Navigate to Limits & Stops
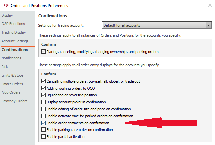This screenshot has height=145, width=215. point(13,75)
